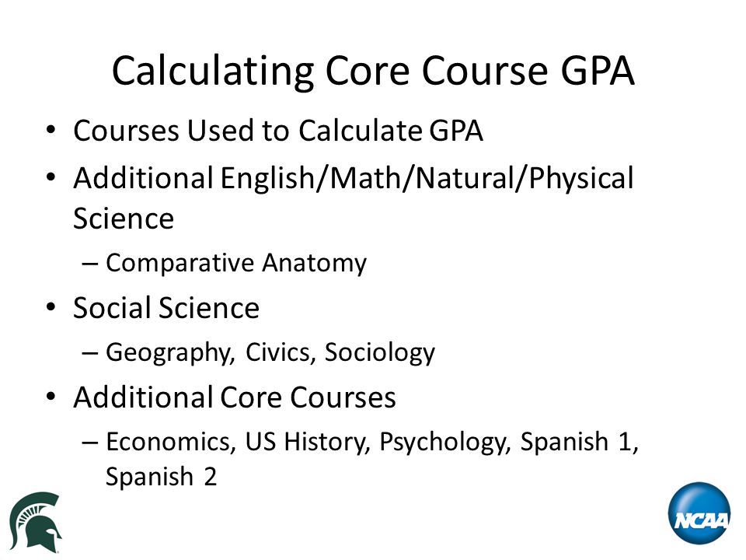Click the word Science on the wrapped line
Image resolution: width=746 pixels, height=560 pixels.
pyautogui.click(x=124, y=219)
